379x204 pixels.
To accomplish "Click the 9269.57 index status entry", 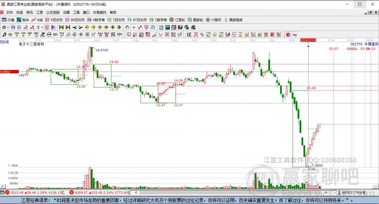I will coord(100,193).
